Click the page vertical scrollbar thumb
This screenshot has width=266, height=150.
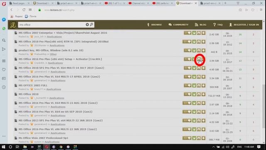tap(264, 106)
